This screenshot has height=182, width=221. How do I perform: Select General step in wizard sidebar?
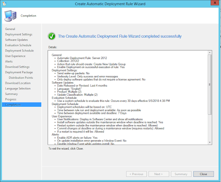coord(10,29)
